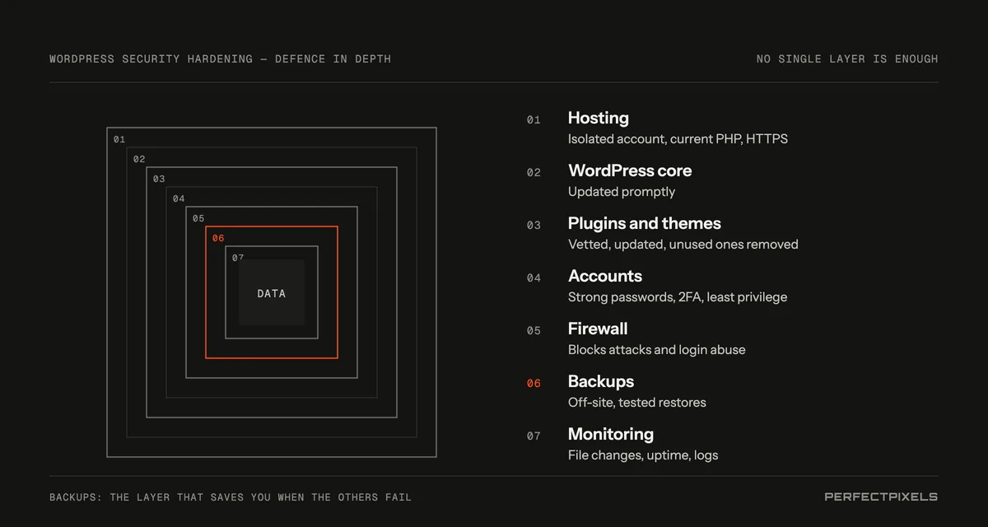The image size is (988, 527).
Task: Click 'Isolated account, current PHP, HTTPS' description
Action: tap(678, 139)
